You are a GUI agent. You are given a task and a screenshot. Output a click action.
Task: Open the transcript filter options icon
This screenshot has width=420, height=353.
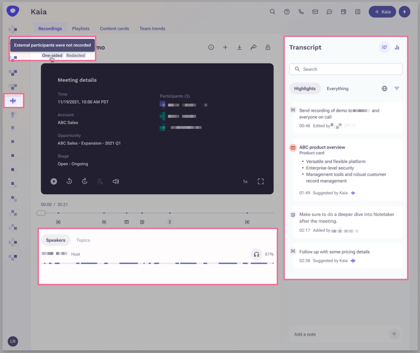397,89
